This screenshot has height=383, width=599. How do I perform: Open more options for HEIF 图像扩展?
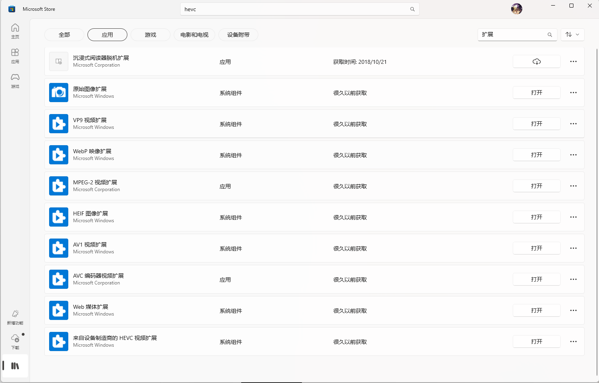coord(573,217)
